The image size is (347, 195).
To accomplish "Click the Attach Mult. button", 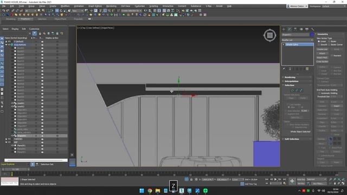I will (322, 57).
